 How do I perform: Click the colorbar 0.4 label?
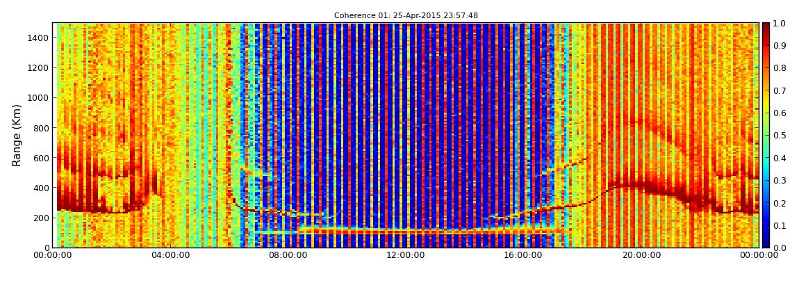780,158
